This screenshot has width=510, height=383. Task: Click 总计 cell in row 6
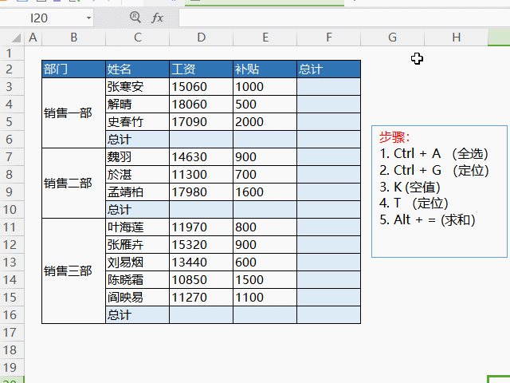pos(138,140)
